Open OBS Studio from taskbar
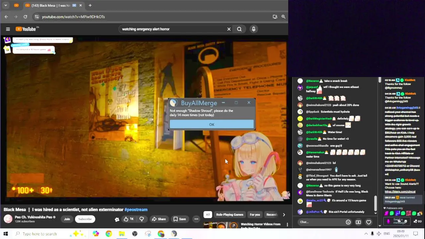The height and width of the screenshot is (239, 425). 134,234
